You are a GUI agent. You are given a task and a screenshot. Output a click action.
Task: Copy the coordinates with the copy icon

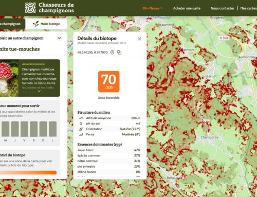tap(119, 52)
